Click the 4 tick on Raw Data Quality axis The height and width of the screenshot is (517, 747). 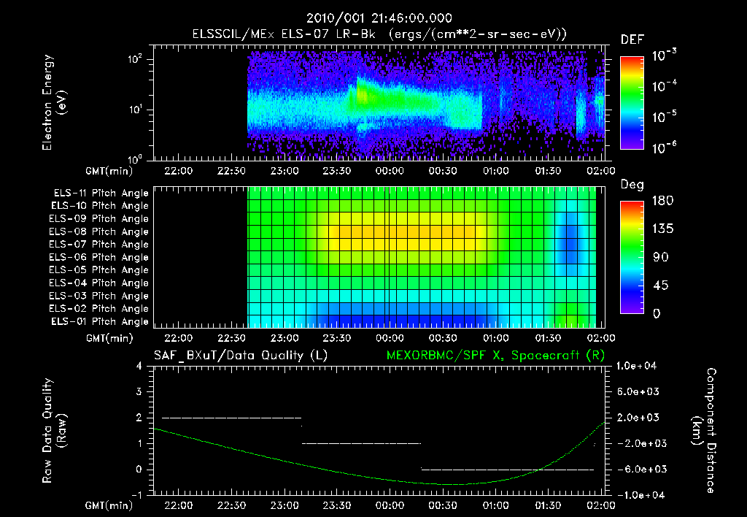139,366
